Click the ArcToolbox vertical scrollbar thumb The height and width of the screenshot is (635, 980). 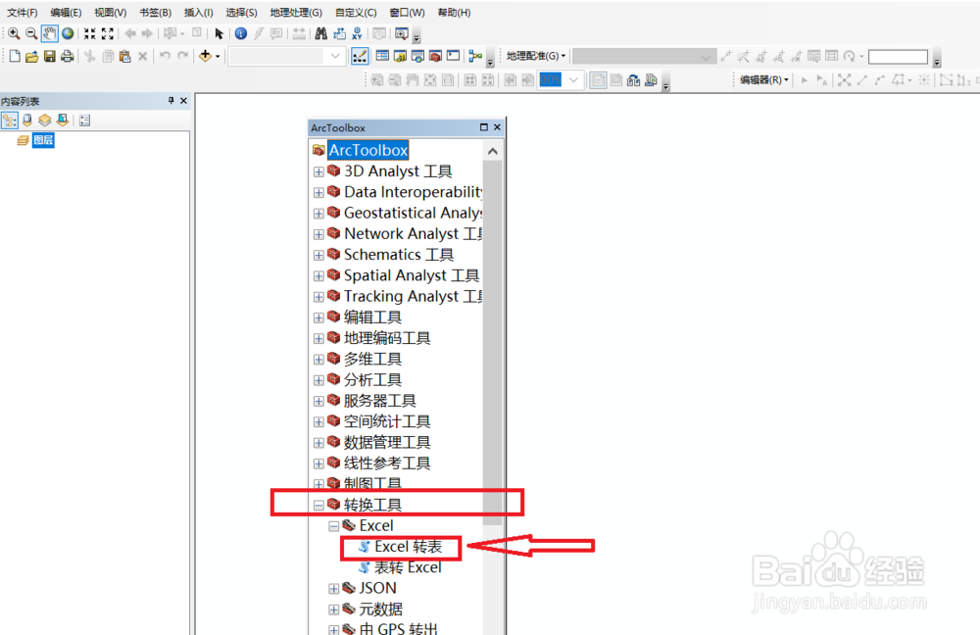[493, 343]
